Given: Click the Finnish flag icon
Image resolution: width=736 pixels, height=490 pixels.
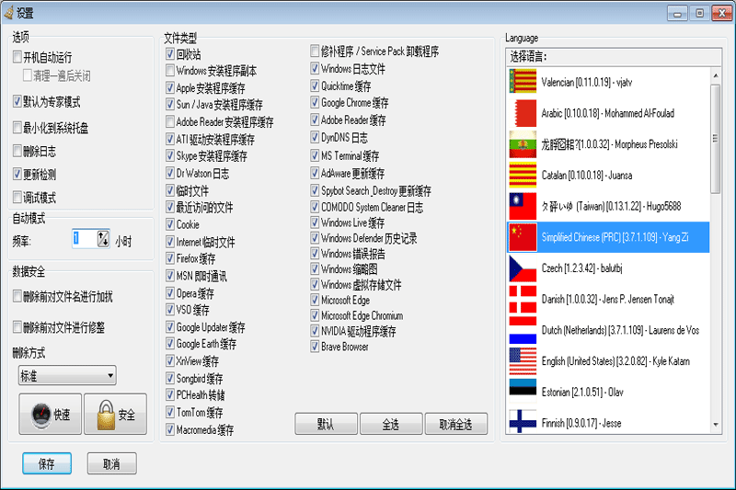Looking at the screenshot, I should [523, 421].
